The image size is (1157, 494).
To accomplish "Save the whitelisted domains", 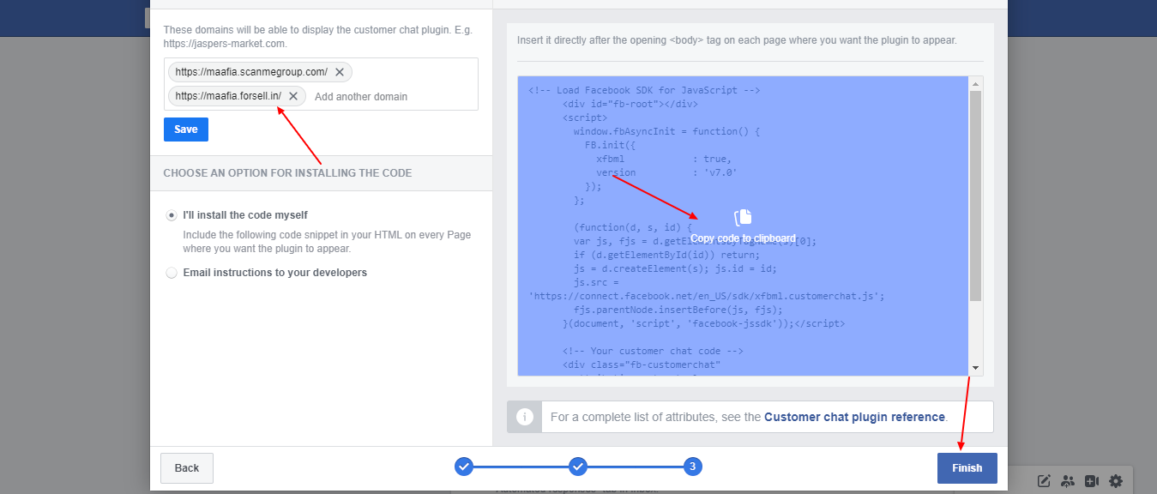I will tap(186, 130).
